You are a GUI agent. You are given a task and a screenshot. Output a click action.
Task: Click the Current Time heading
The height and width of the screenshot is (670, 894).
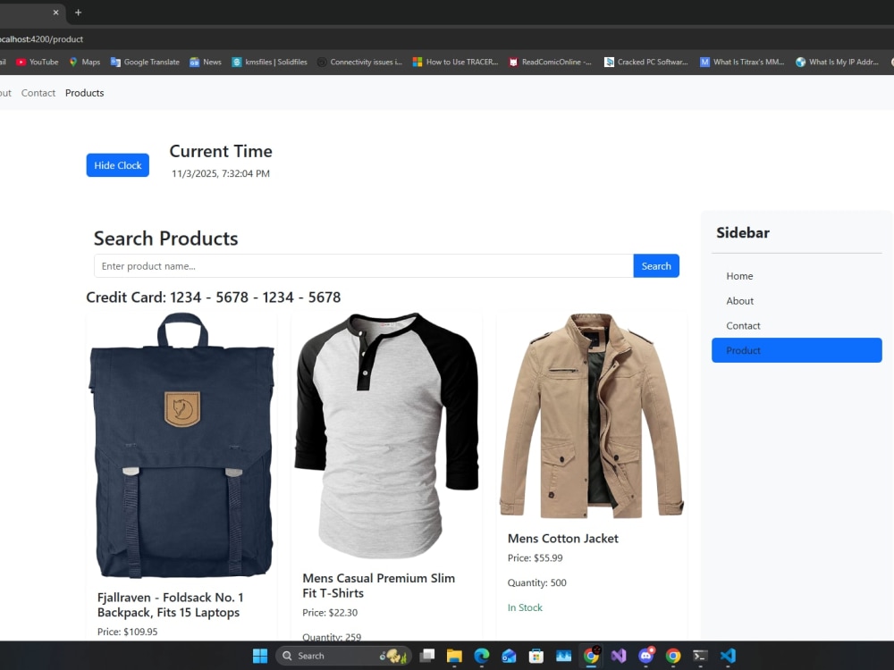(221, 152)
